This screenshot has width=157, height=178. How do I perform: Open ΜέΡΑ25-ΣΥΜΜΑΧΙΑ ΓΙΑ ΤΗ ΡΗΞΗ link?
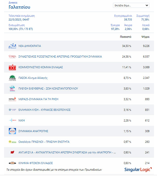(38, 99)
